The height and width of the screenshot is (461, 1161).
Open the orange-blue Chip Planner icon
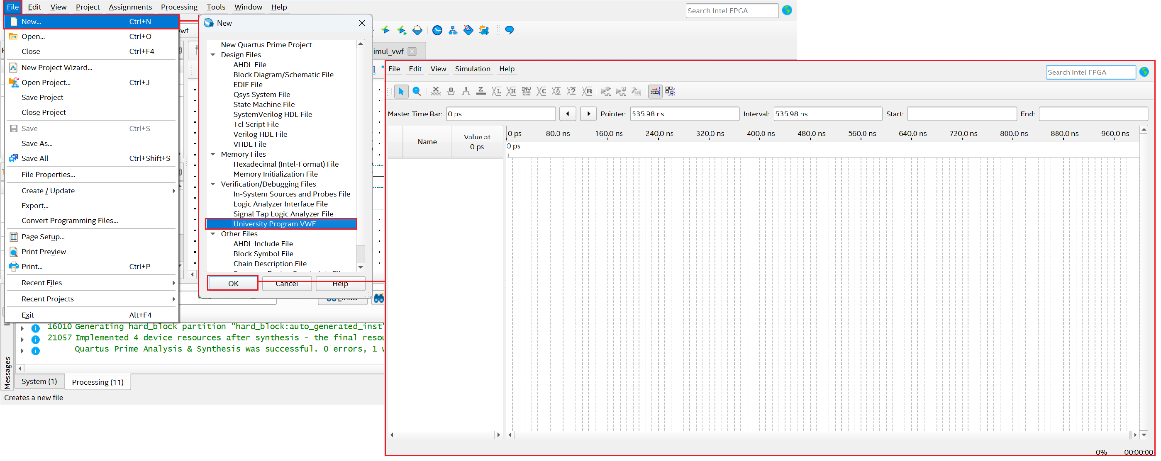484,30
